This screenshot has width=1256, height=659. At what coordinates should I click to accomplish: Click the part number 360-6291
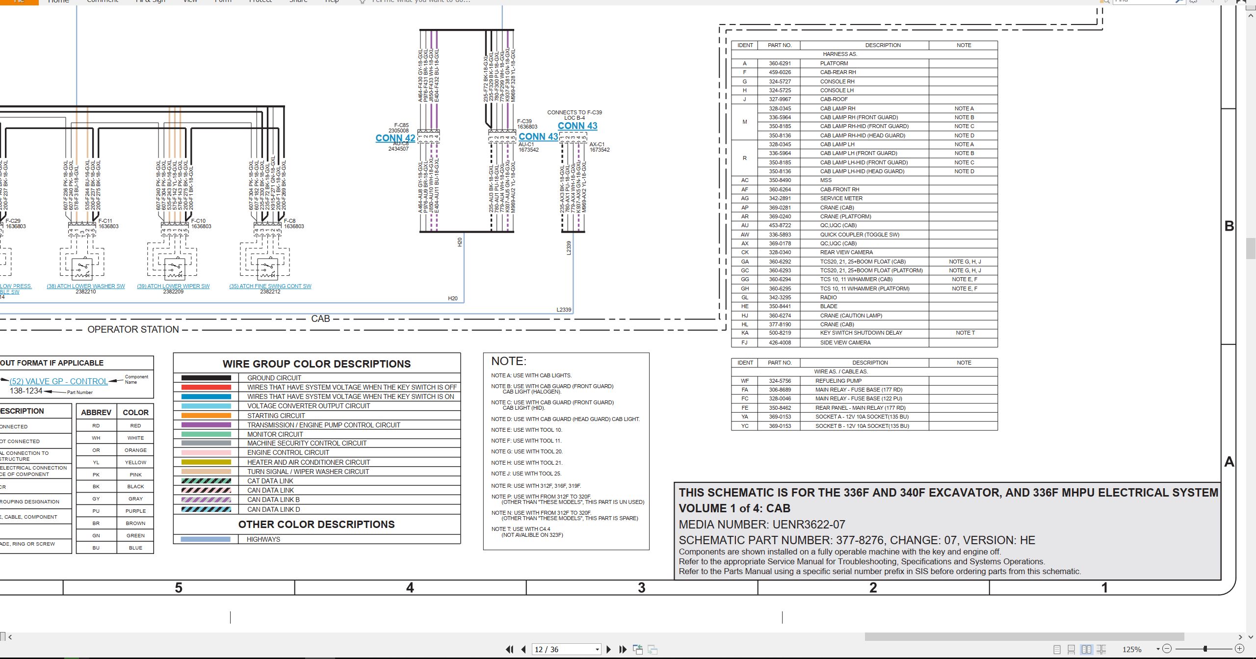click(780, 63)
